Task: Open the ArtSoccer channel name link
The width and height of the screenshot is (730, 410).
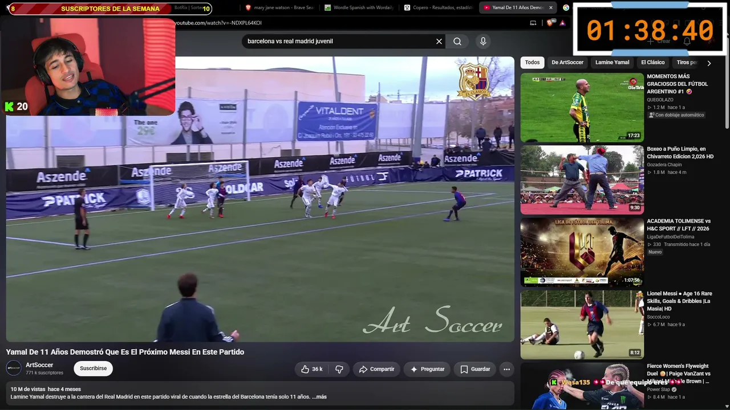Action: click(x=39, y=365)
